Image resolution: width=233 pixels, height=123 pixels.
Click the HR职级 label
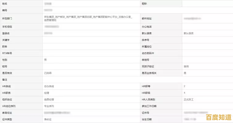(146, 93)
